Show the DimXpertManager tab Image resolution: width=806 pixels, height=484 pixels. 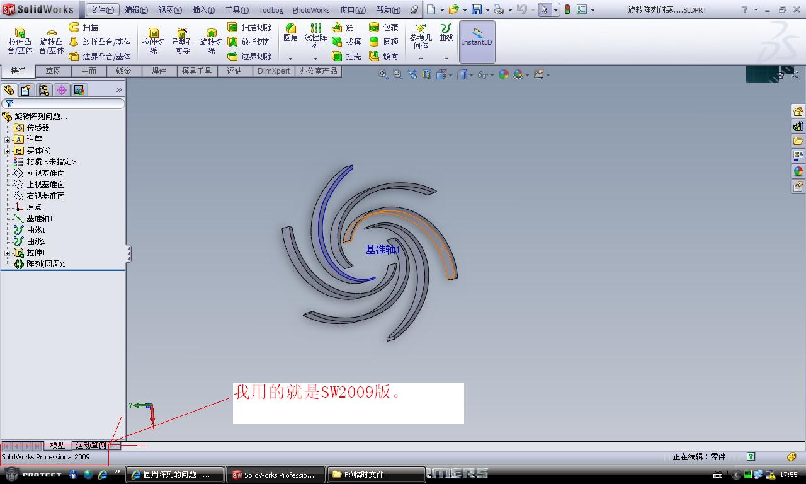click(x=62, y=90)
